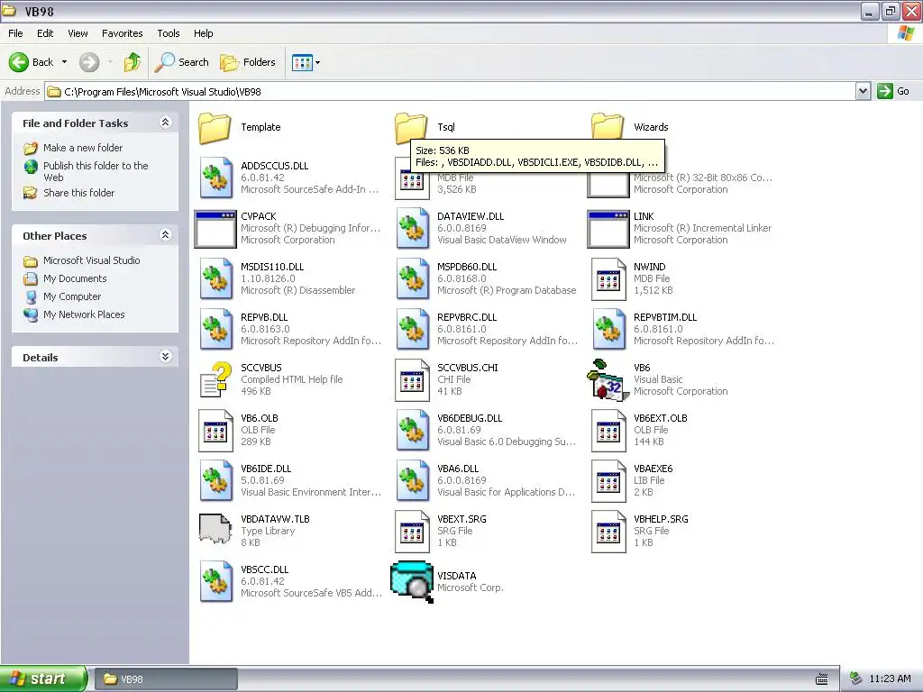923x692 pixels.
Task: Select the REPVBRC.DLL file icon
Action: coord(412,330)
